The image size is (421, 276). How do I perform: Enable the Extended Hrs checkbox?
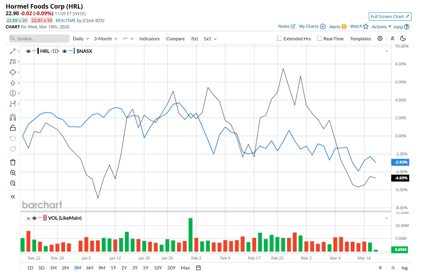[280, 39]
